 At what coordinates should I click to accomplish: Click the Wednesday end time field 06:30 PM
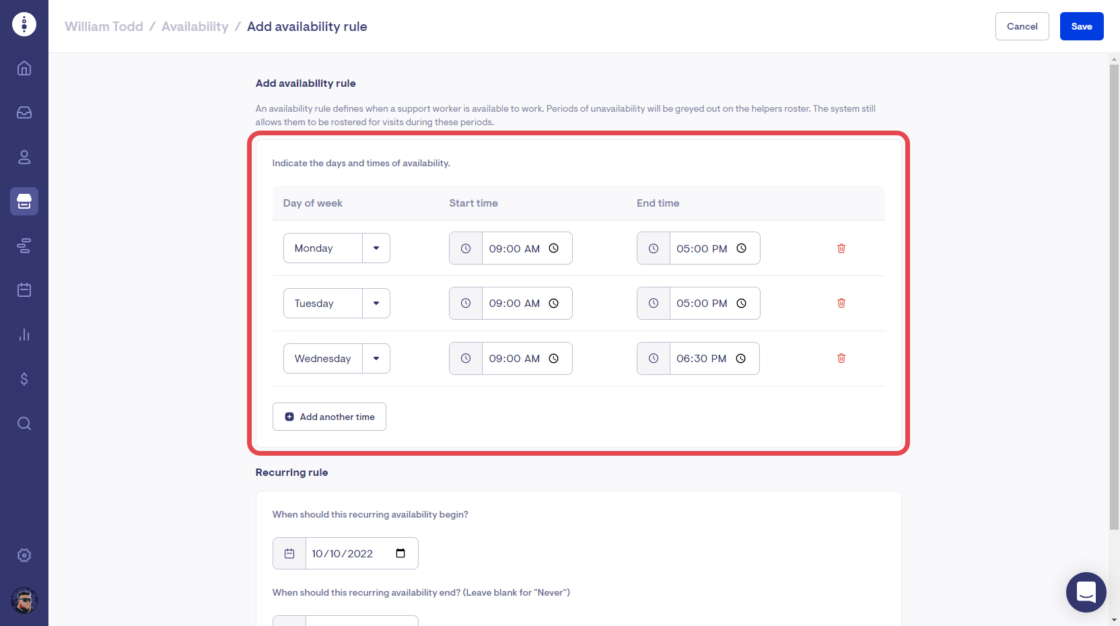pos(701,359)
